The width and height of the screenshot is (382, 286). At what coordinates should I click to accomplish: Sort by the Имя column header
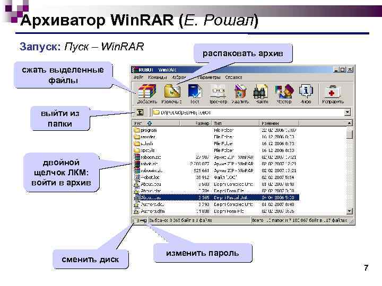tap(156, 123)
